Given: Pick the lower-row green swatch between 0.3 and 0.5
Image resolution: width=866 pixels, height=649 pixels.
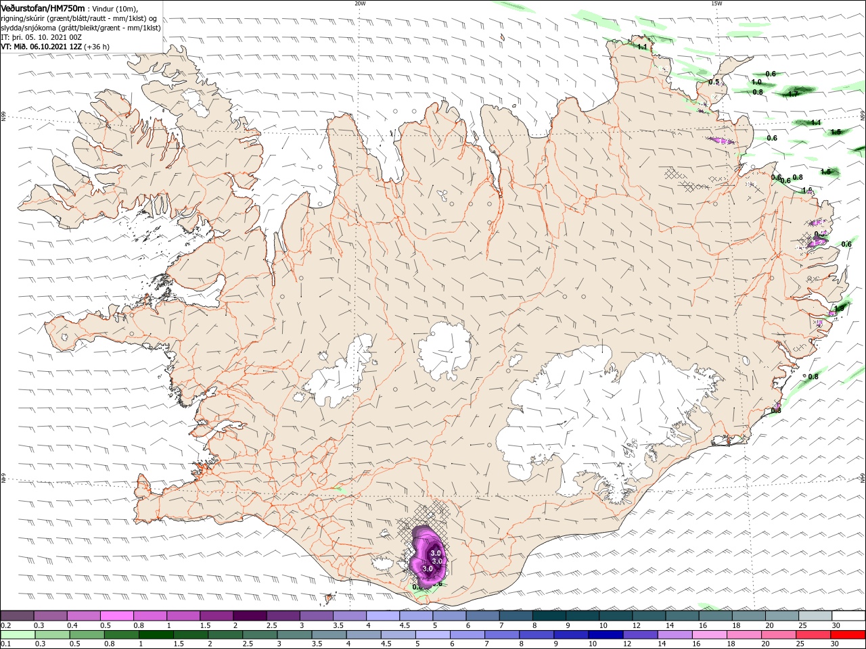Looking at the screenshot, I should click(x=52, y=635).
